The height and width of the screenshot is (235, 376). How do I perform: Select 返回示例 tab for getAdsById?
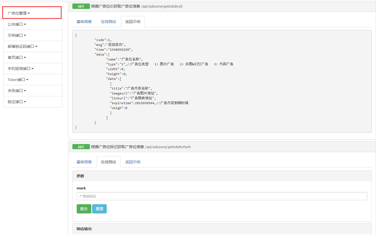click(133, 22)
